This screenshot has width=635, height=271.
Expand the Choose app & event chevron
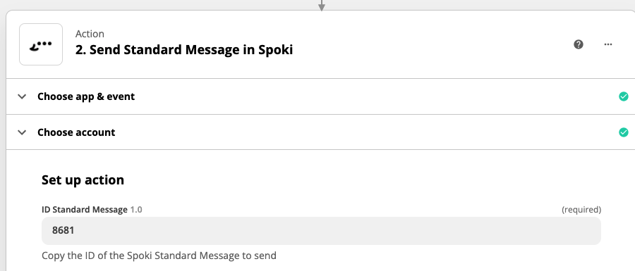[x=23, y=96]
